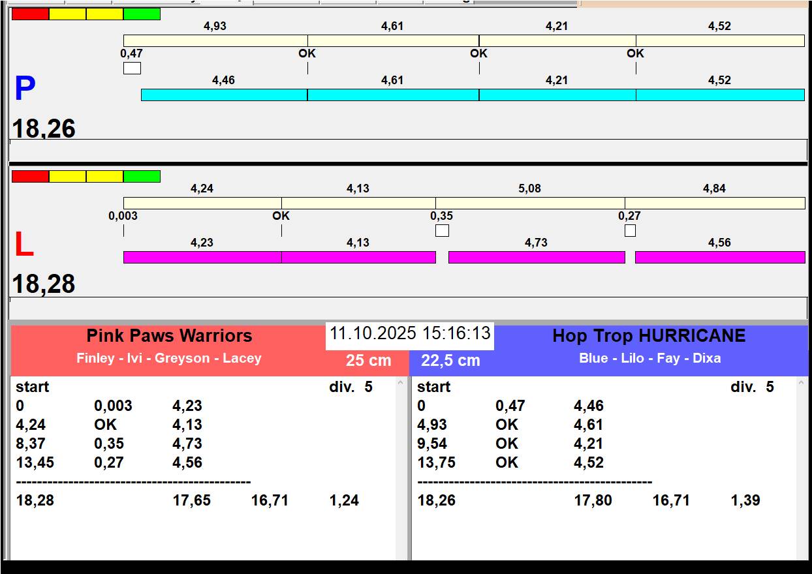The image size is (812, 574).
Task: Click the 22,5 cm jump height label
Action: 450,360
